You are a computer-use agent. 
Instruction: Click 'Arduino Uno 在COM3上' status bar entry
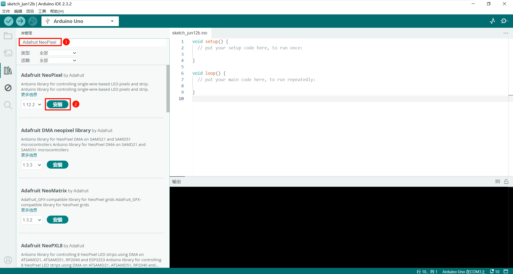pos(464,272)
